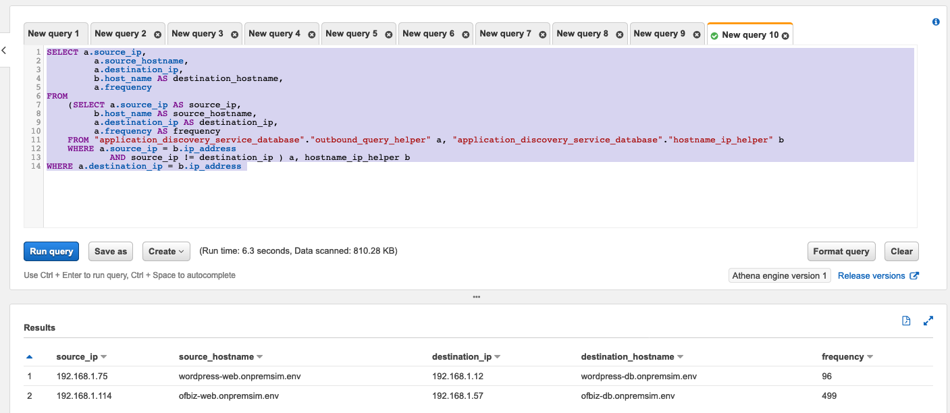Image resolution: width=950 pixels, height=413 pixels.
Task: Close the New query 2 tab
Action: tap(157, 33)
